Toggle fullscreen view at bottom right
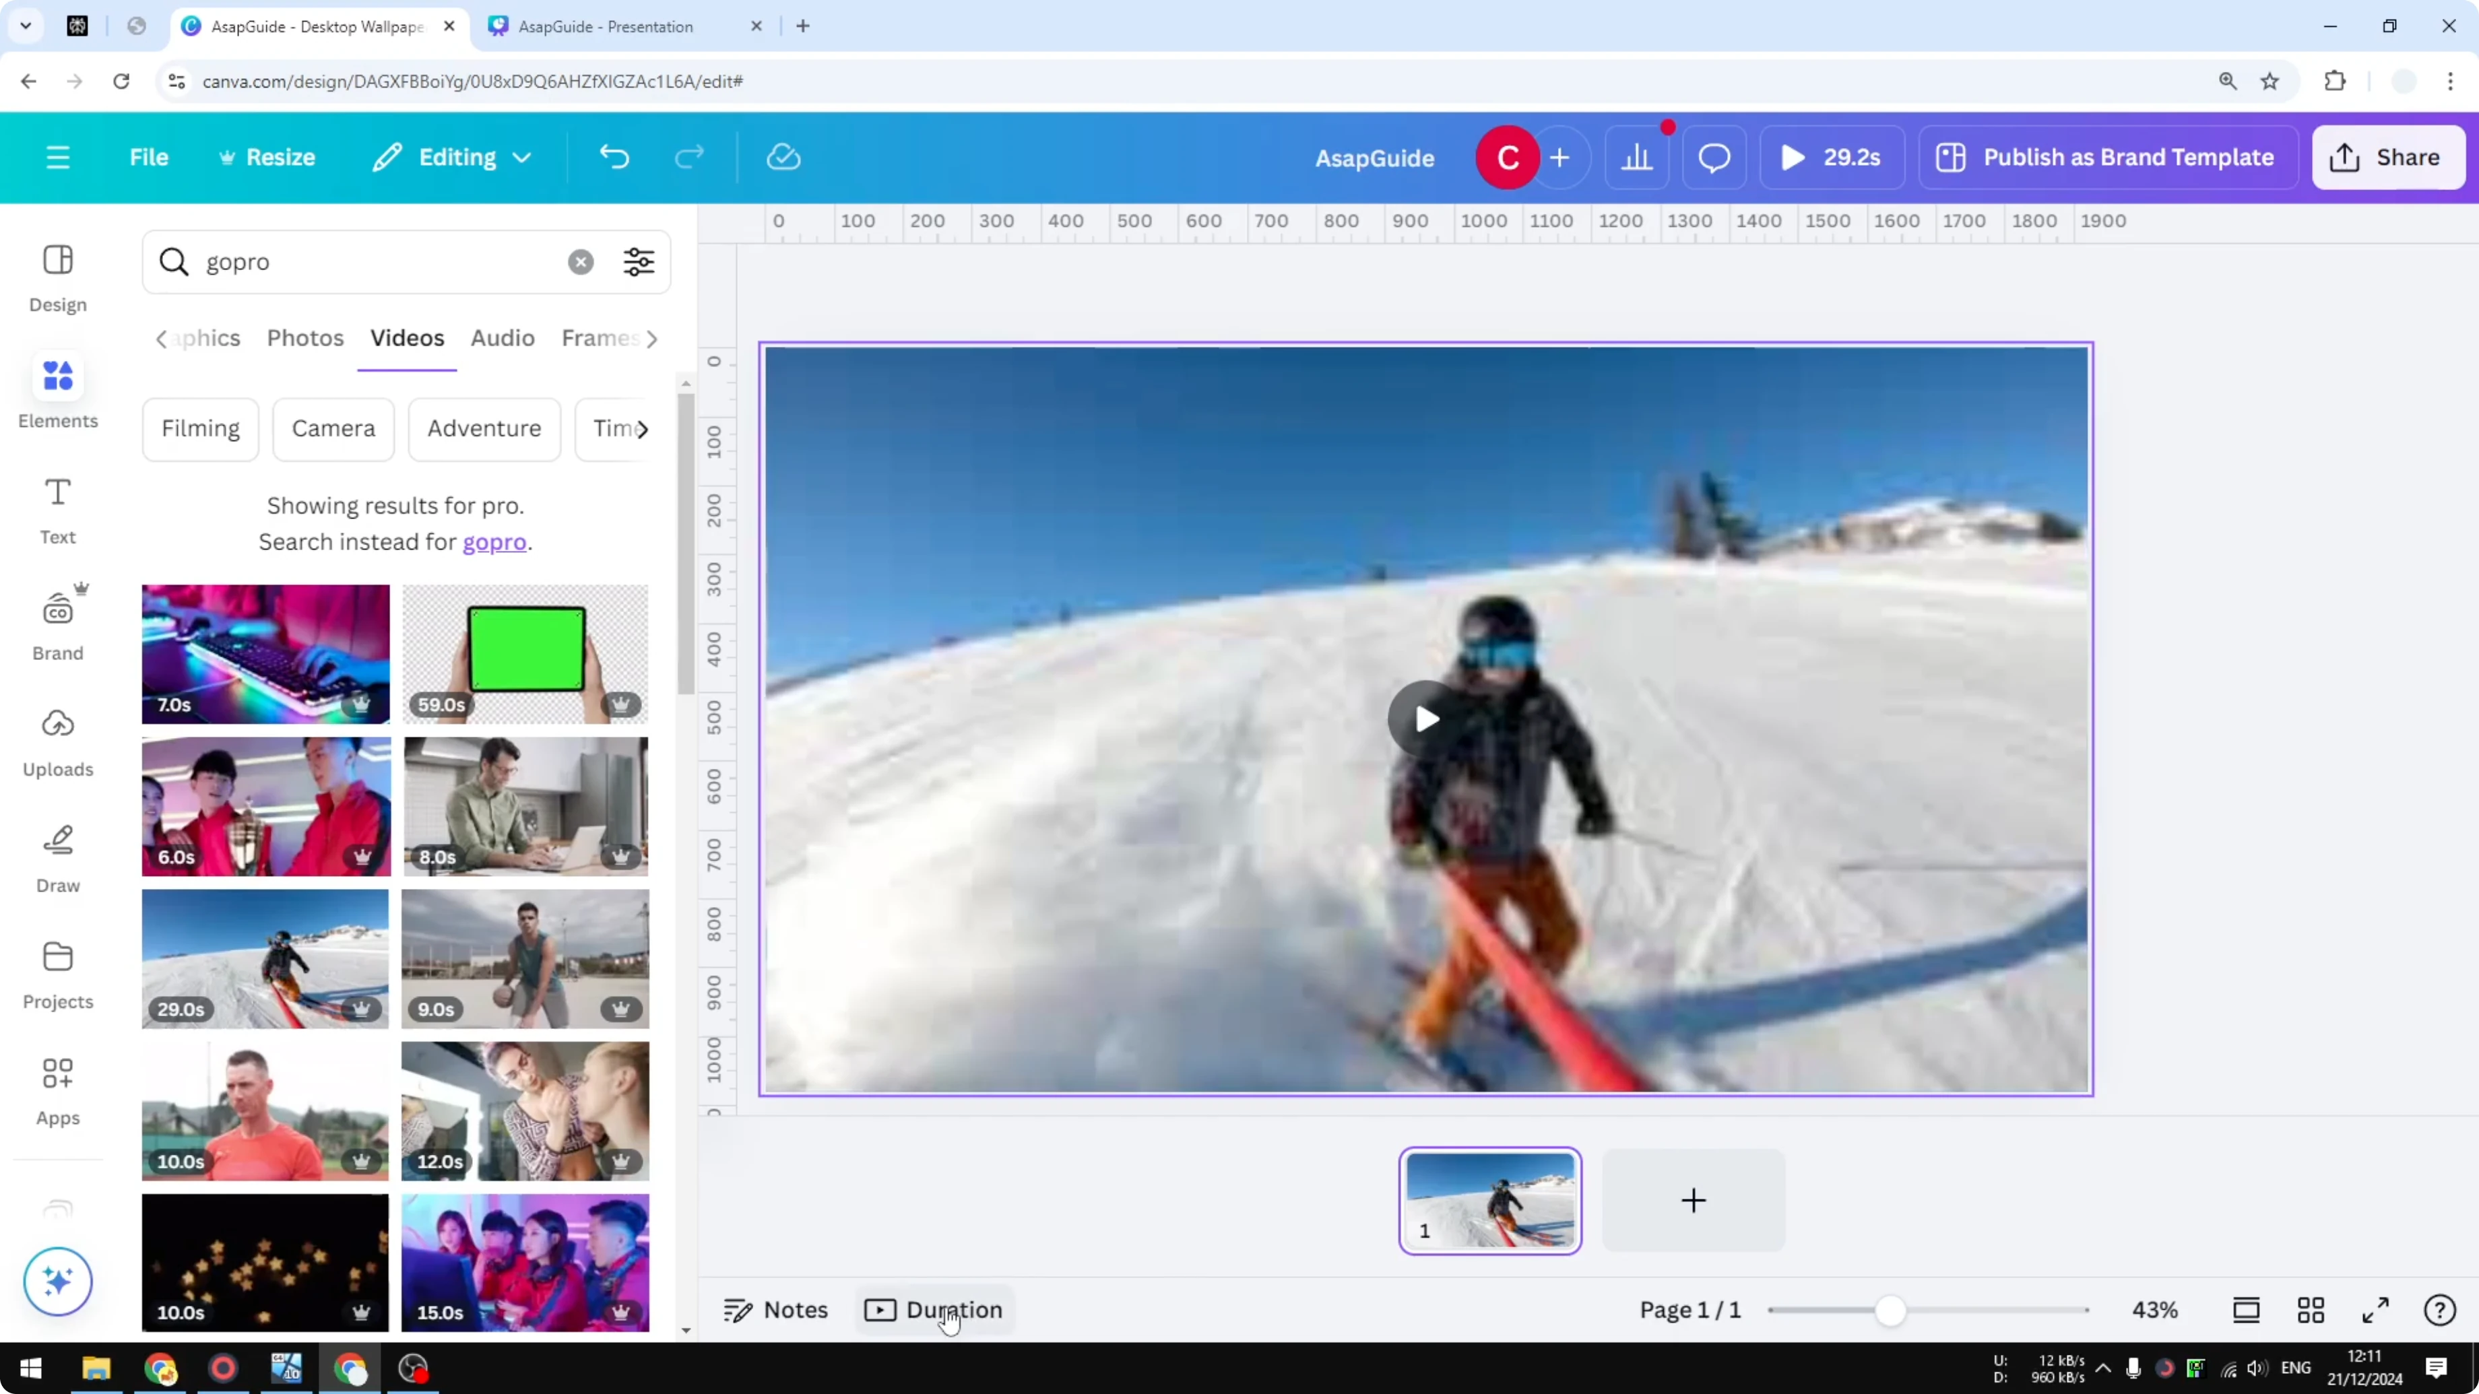 pos(2374,1309)
